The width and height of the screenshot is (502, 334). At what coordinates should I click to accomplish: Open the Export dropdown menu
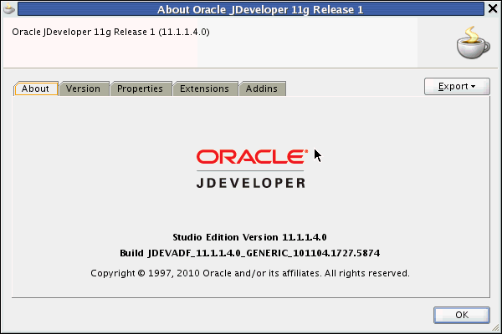click(x=457, y=86)
